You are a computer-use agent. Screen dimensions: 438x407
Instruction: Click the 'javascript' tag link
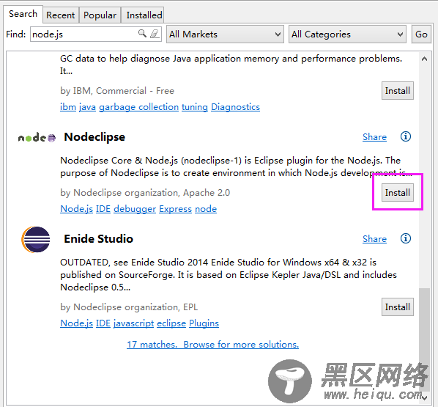(134, 323)
